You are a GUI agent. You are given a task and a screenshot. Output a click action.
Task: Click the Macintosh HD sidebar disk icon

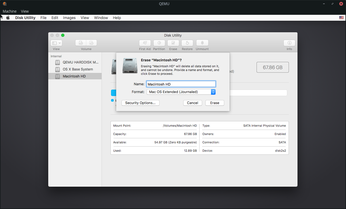tap(57, 76)
